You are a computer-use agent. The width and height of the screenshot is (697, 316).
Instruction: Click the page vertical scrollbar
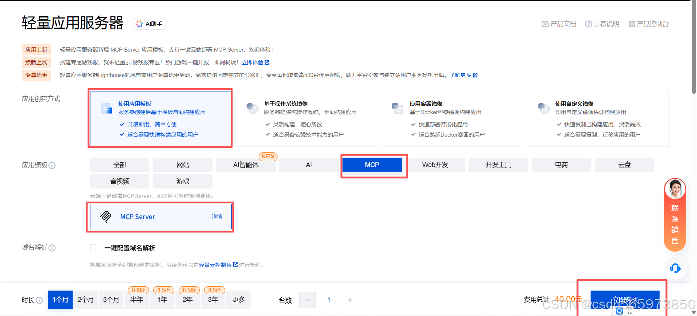(x=694, y=47)
